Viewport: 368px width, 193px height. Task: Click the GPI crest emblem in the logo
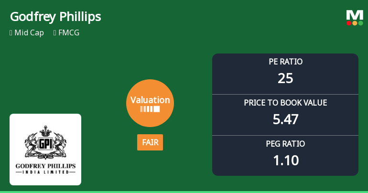(45, 141)
